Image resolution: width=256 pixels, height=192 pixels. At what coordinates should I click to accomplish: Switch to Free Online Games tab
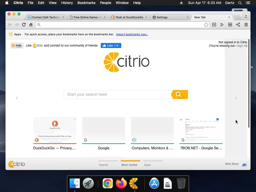coord(87,17)
